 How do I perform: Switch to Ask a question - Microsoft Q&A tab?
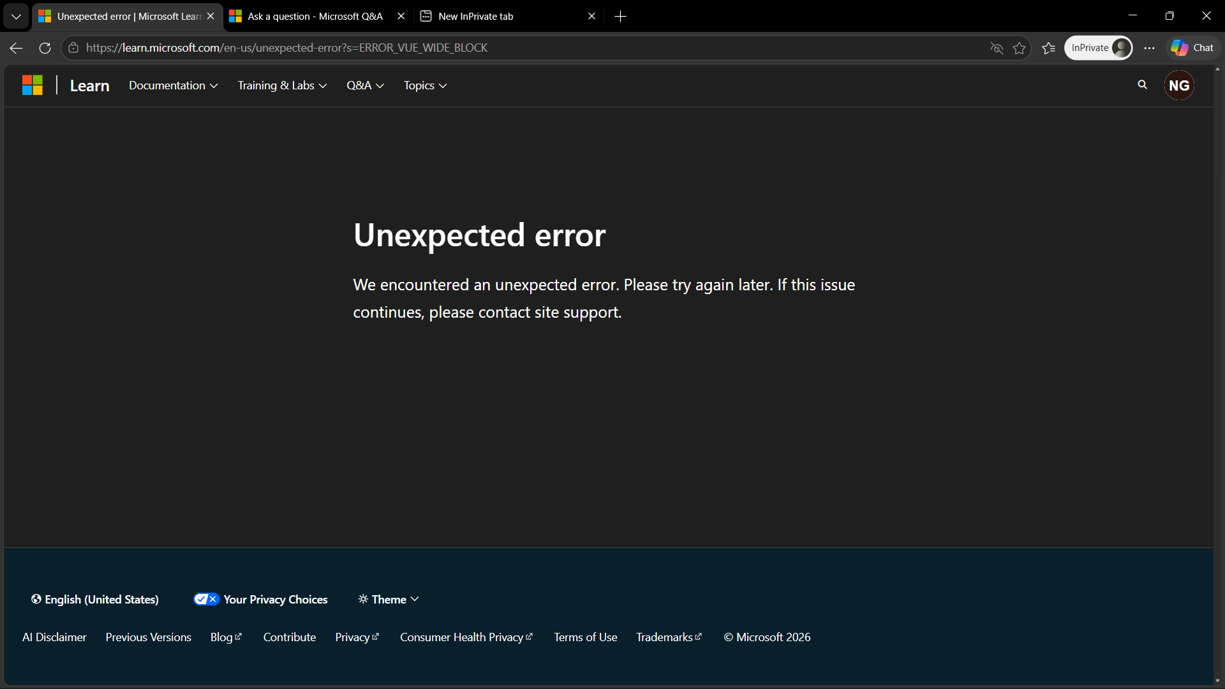pos(315,17)
